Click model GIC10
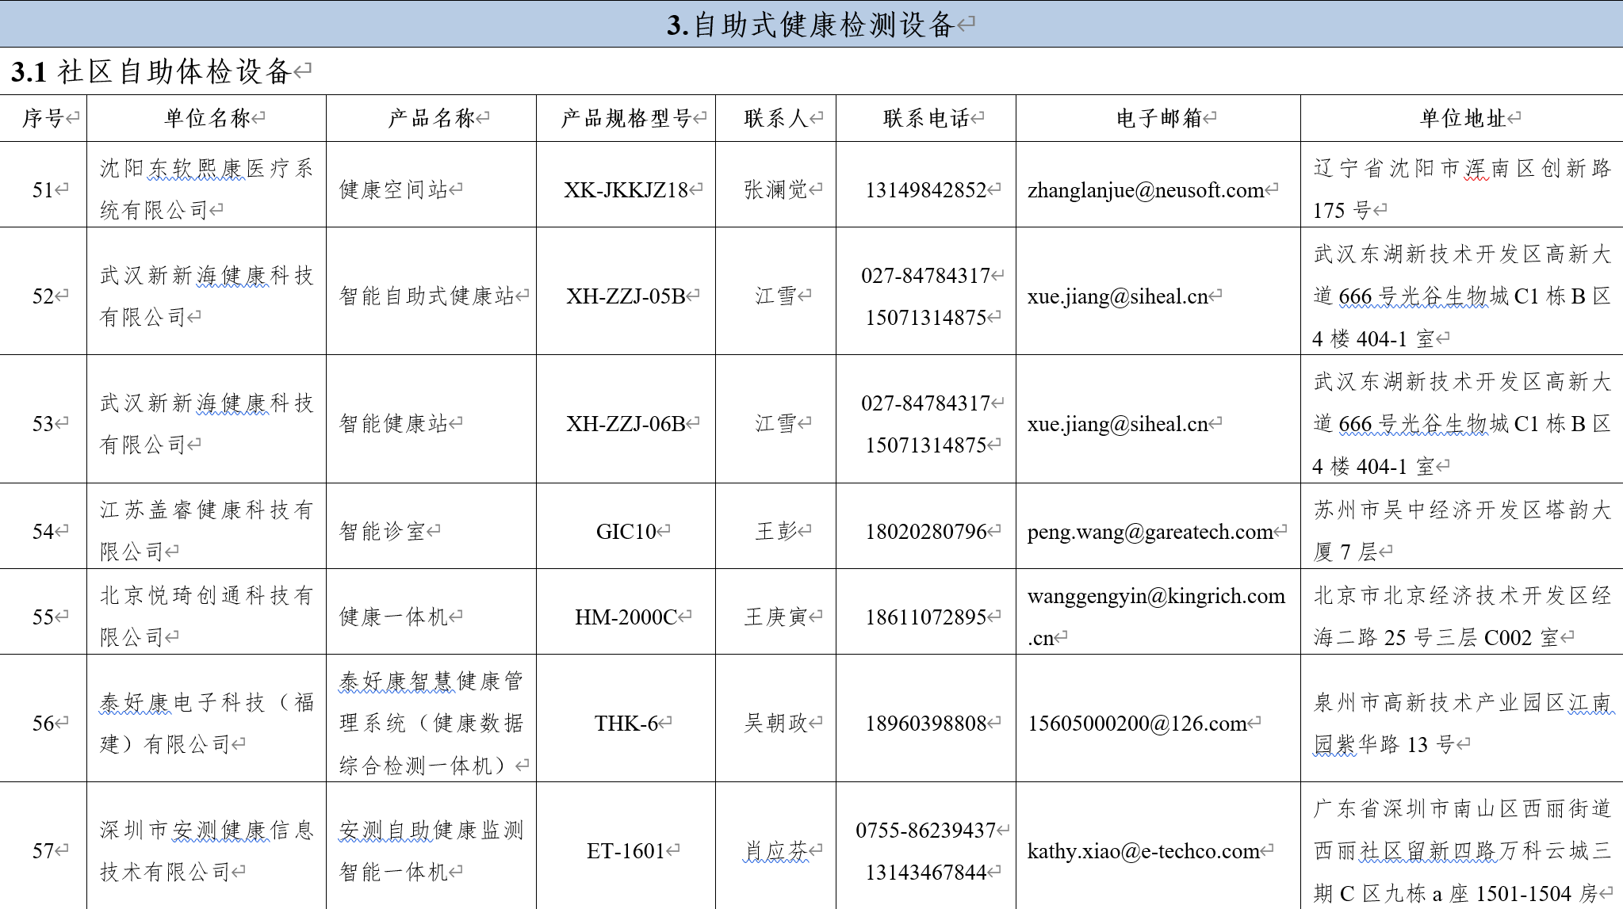The width and height of the screenshot is (1623, 909). (x=626, y=532)
